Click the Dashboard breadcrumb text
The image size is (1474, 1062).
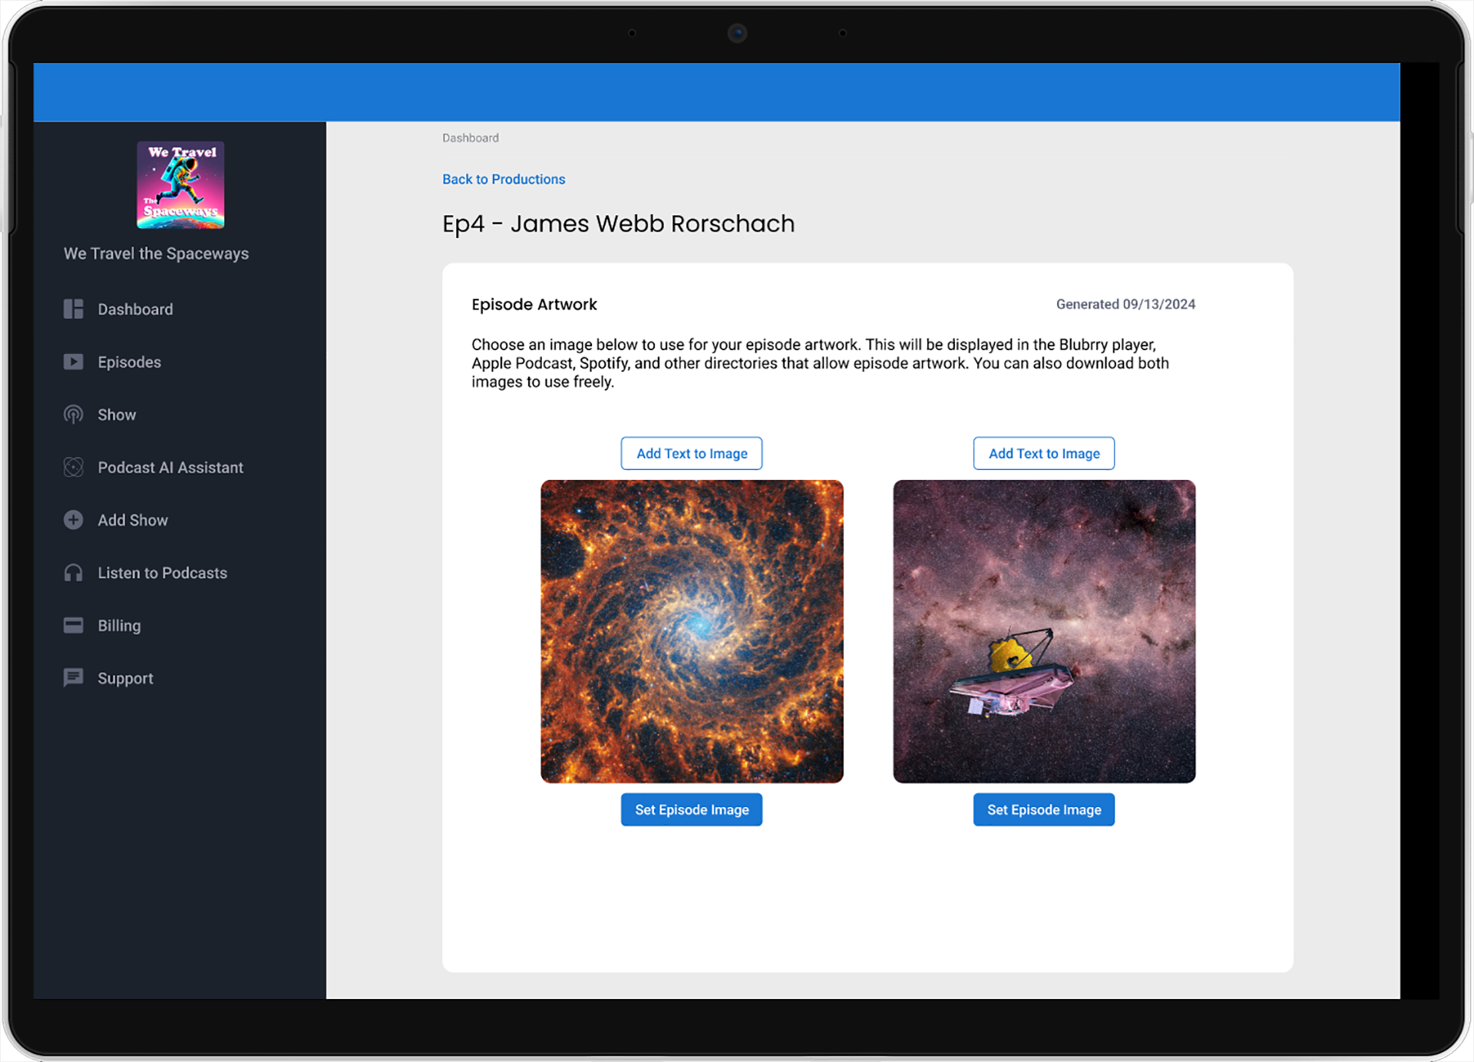(470, 138)
